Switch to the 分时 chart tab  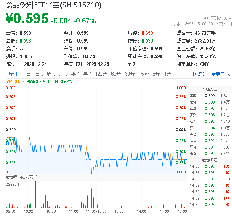pyautogui.click(x=12, y=74)
